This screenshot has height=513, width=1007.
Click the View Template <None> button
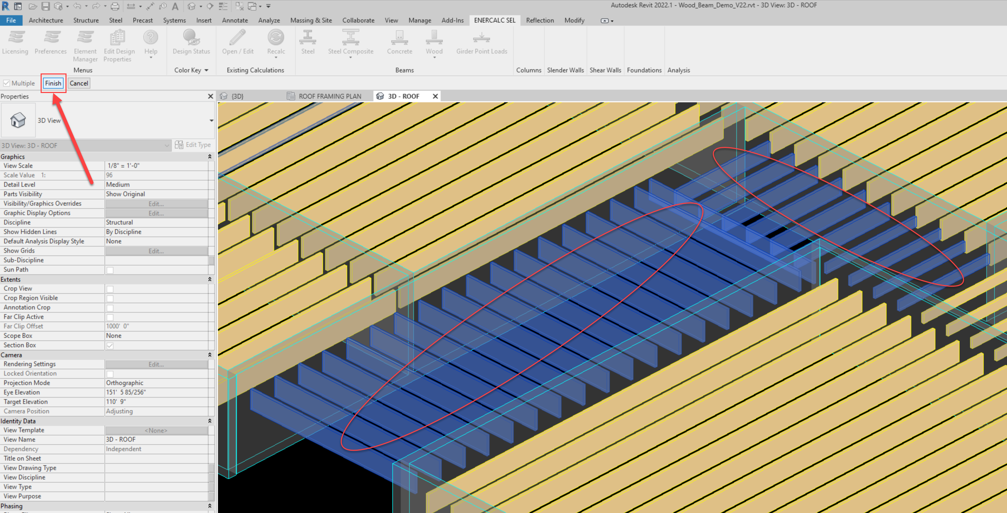coord(157,430)
